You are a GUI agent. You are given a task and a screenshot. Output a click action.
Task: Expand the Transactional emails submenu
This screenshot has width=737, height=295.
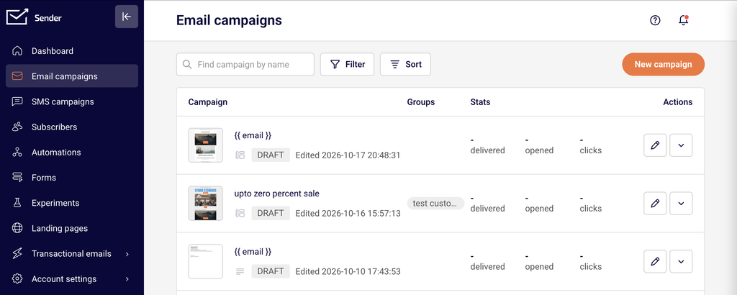(x=127, y=254)
